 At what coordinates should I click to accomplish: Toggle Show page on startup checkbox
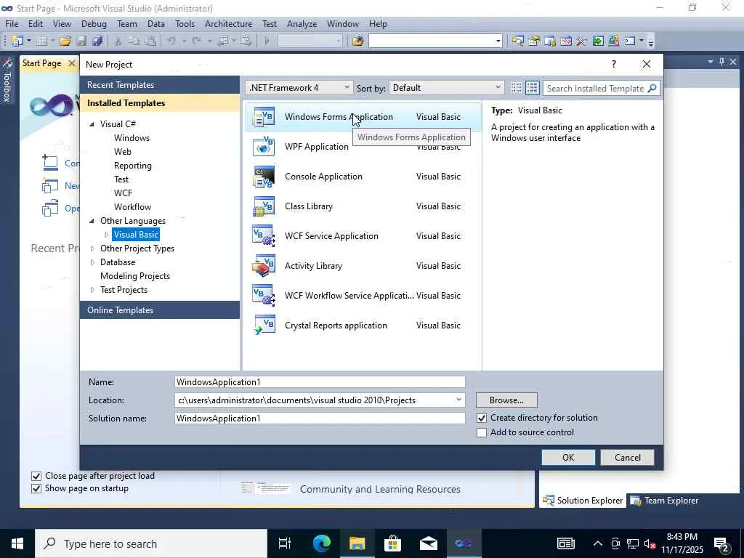[x=36, y=488]
